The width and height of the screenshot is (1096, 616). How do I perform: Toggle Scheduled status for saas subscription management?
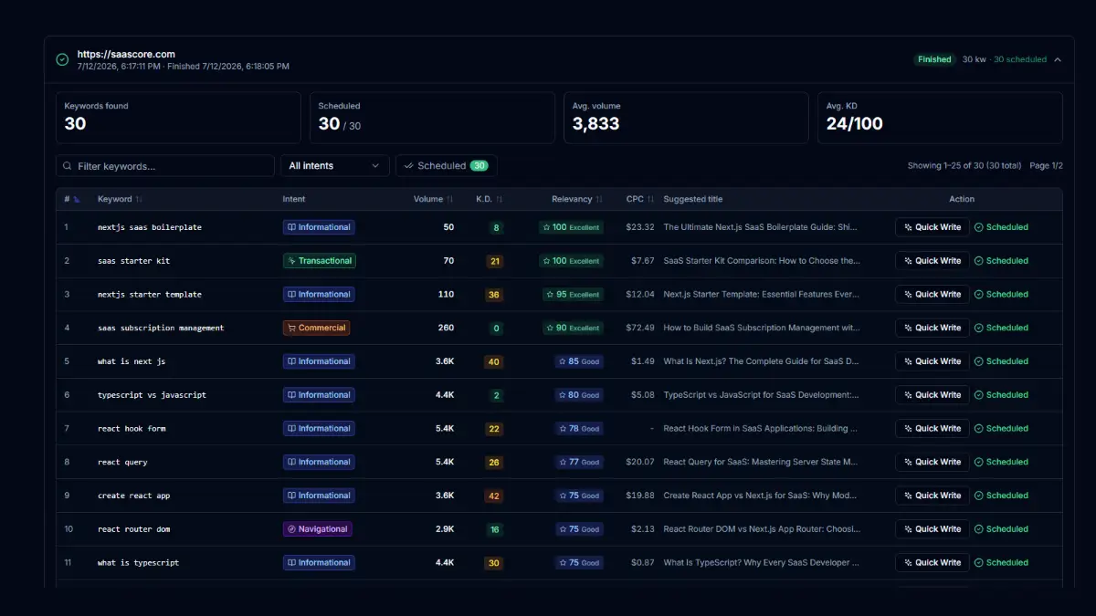(x=1001, y=328)
